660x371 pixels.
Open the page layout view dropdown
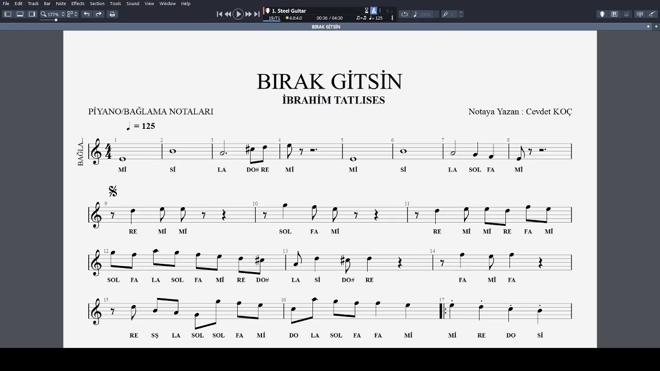coord(72,14)
